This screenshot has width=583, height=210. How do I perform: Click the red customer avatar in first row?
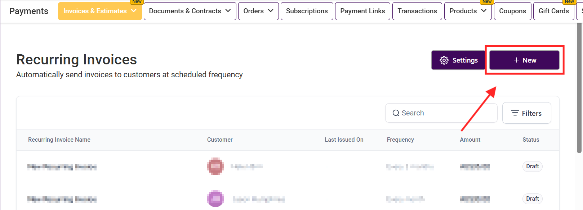215,166
